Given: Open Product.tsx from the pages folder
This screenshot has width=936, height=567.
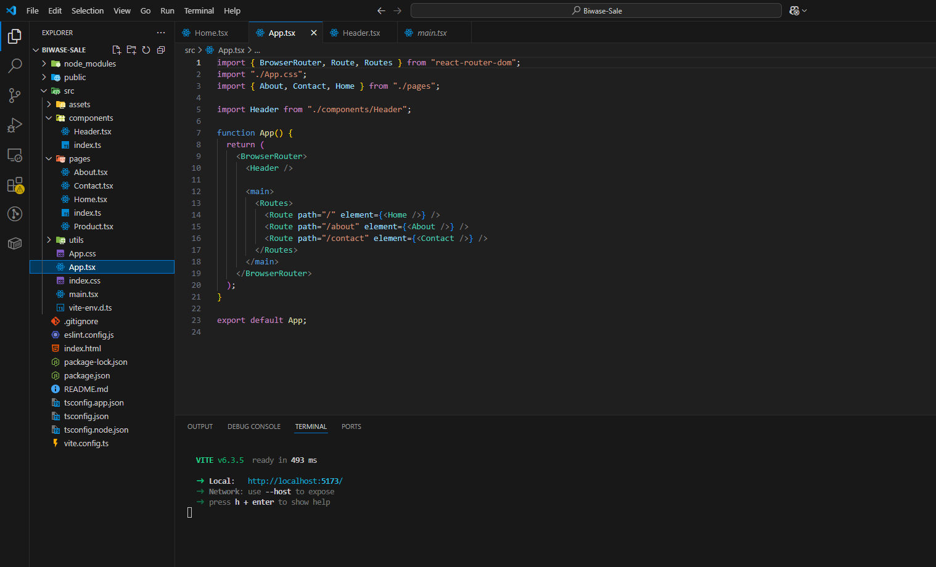Looking at the screenshot, I should [93, 226].
